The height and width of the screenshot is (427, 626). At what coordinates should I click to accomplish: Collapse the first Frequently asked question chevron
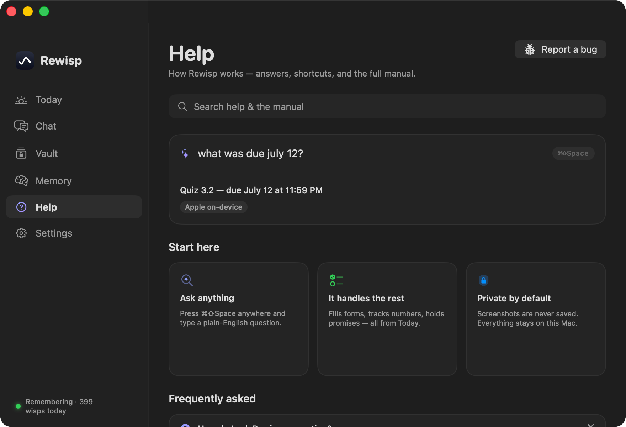coord(591,425)
